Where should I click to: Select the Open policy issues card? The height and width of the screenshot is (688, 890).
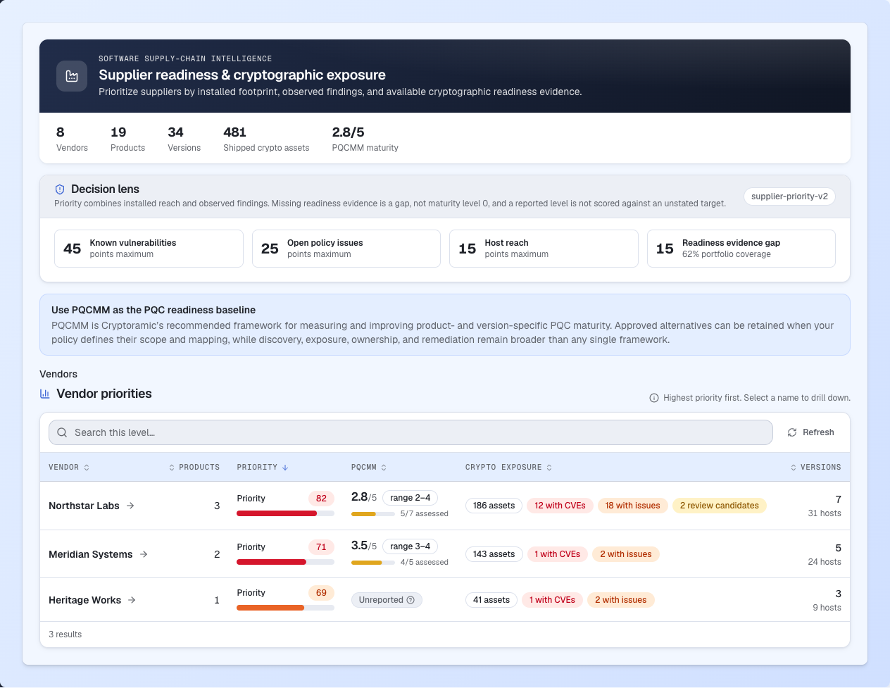tap(346, 249)
